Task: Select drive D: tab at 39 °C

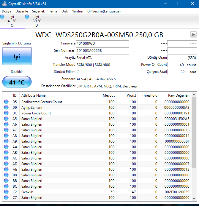Action: point(37,21)
